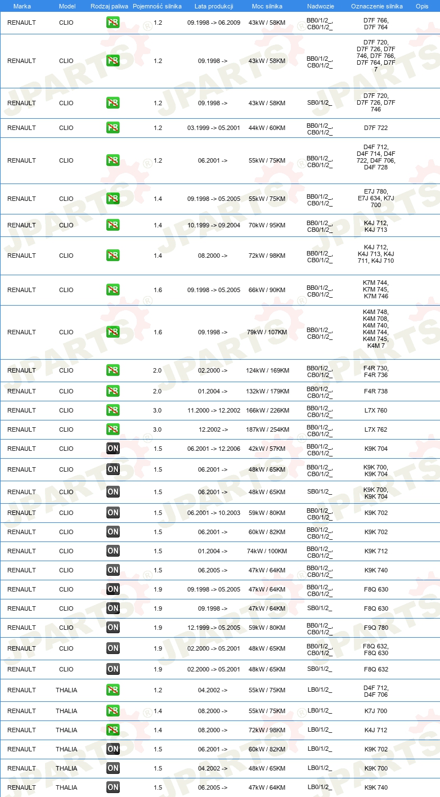Click petrol icon in Clio E7J 780 row

pyautogui.click(x=113, y=199)
